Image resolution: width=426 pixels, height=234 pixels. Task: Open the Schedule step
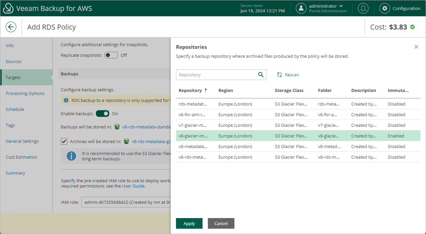pos(15,109)
